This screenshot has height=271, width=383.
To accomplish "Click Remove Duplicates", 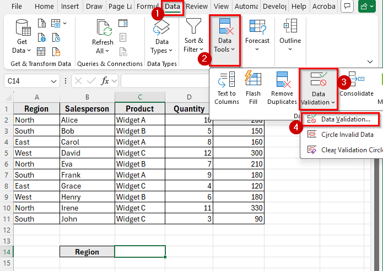I will click(282, 88).
